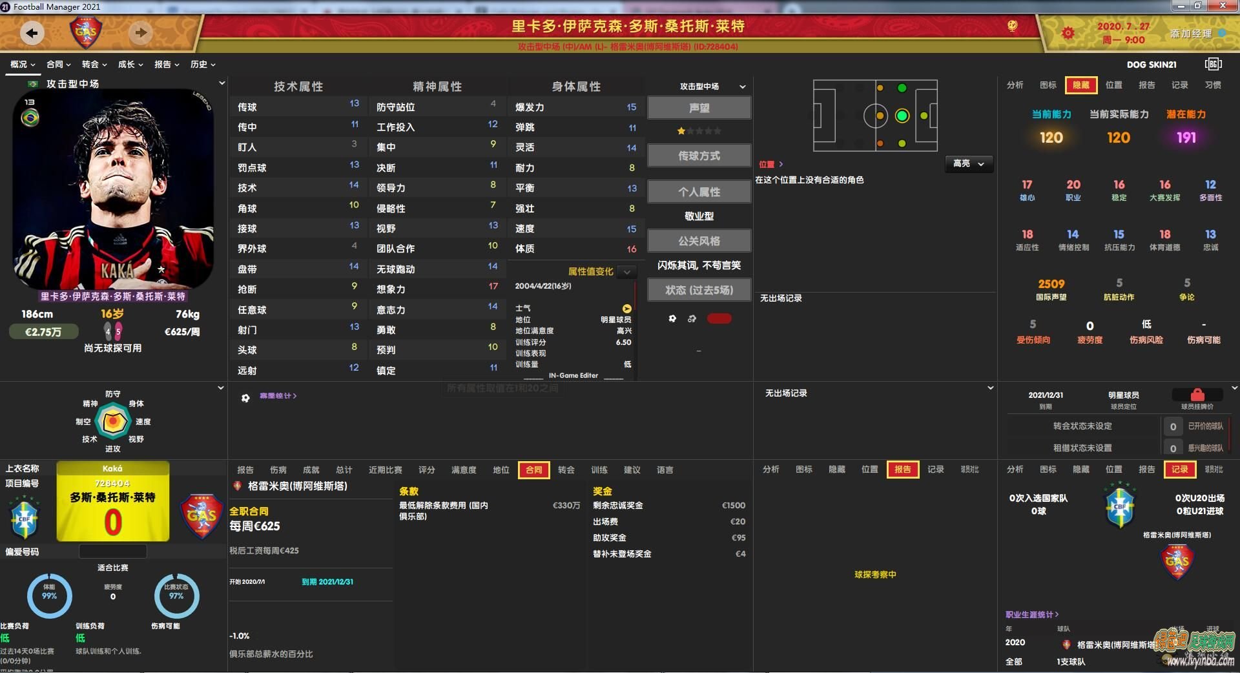Image resolution: width=1240 pixels, height=673 pixels.
Task: Open the 概要统计 link
Action: [278, 396]
